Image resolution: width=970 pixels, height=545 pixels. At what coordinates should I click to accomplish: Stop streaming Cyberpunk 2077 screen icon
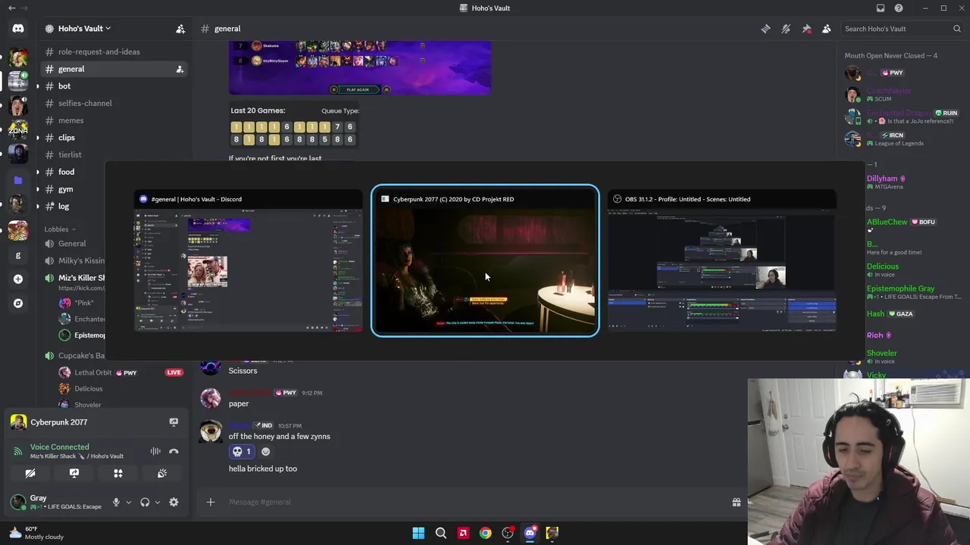tap(174, 422)
